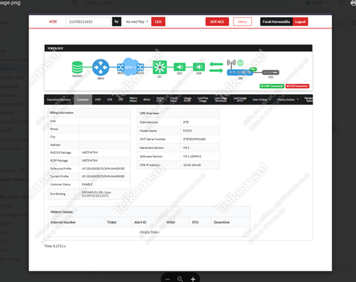Click the red CEK button
The height and width of the screenshot is (282, 356).
click(x=158, y=21)
